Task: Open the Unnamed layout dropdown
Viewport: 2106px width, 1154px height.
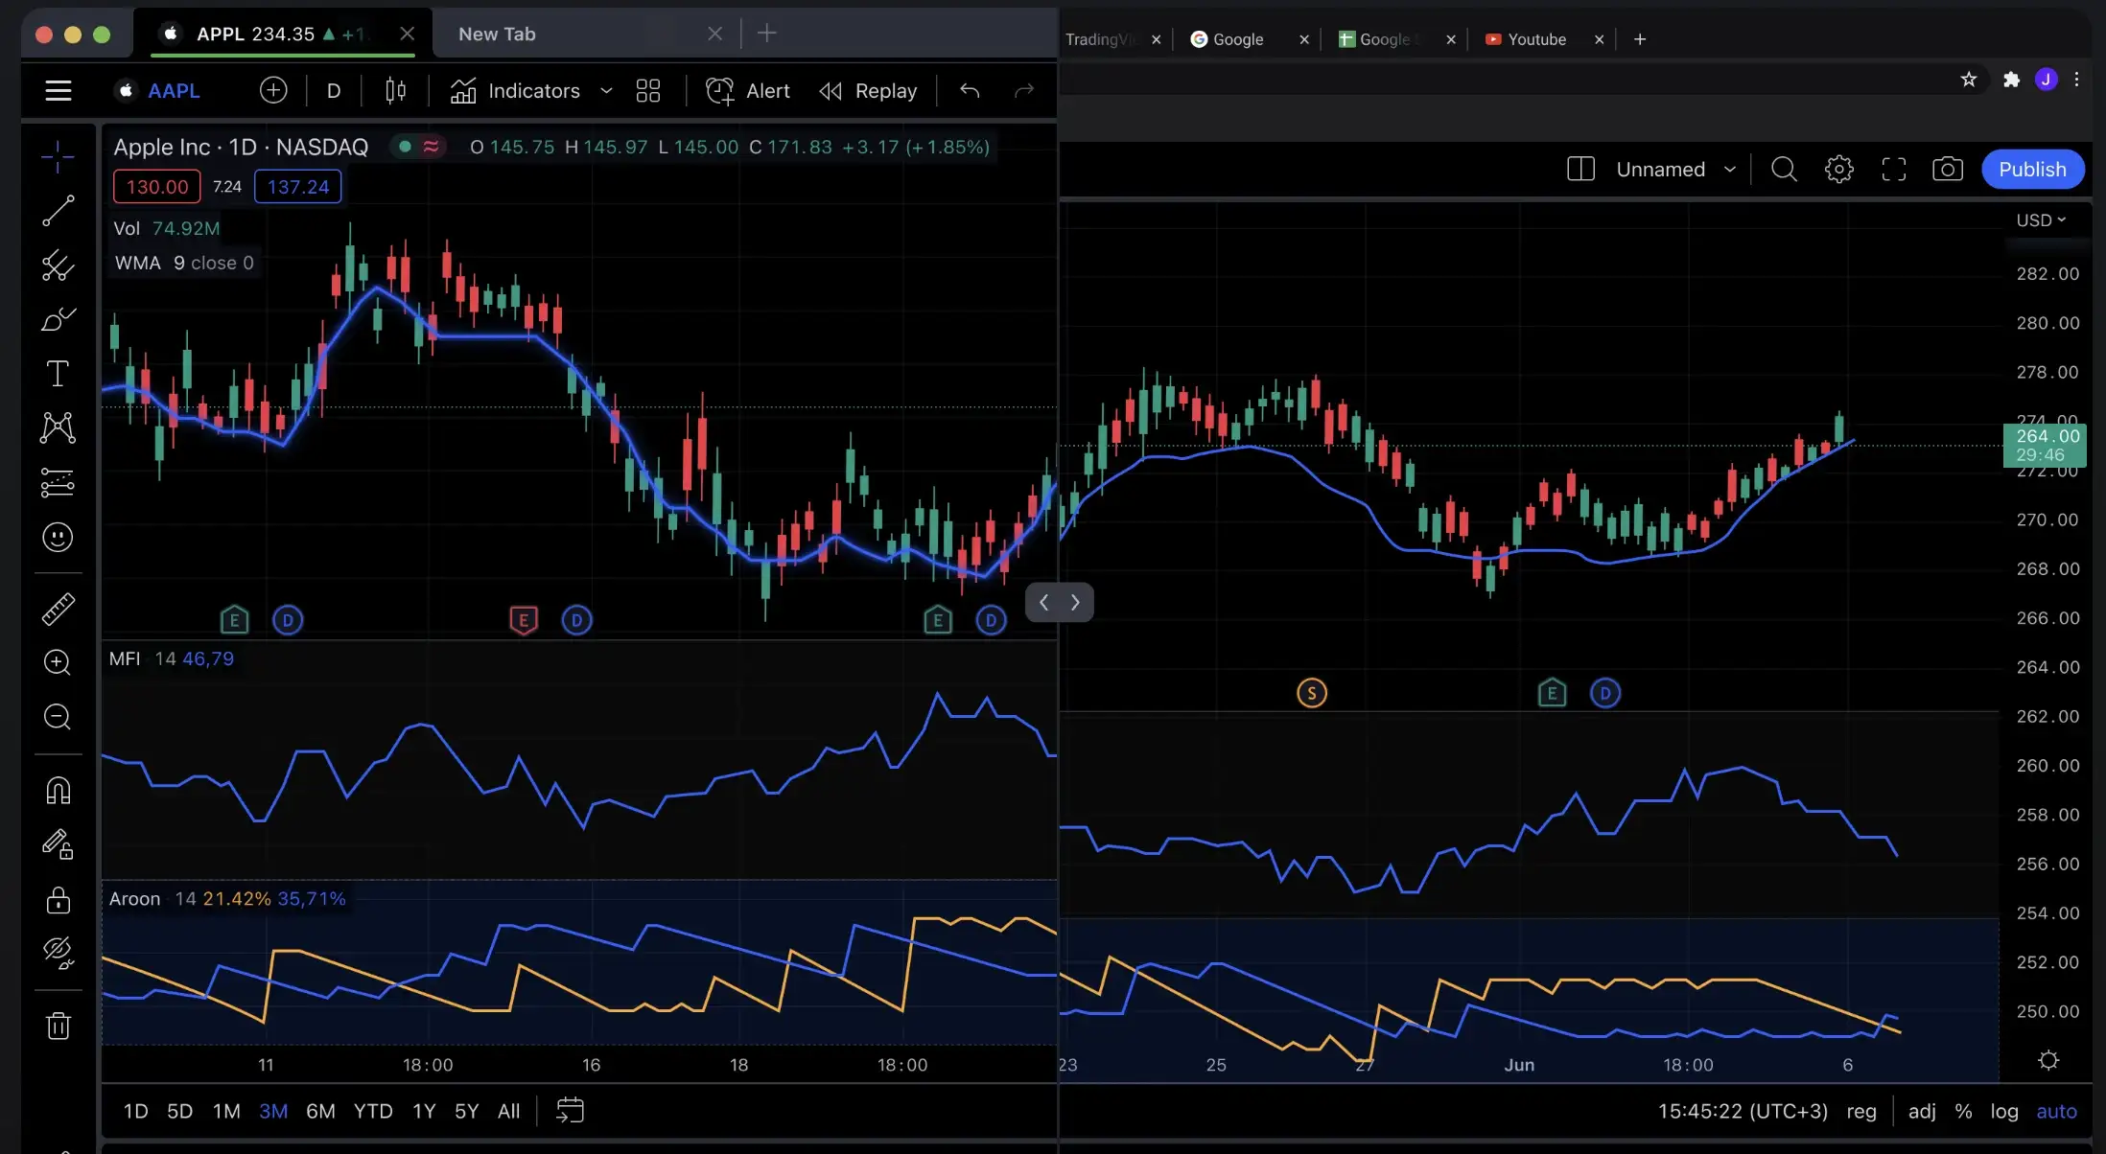Action: pyautogui.click(x=1676, y=169)
